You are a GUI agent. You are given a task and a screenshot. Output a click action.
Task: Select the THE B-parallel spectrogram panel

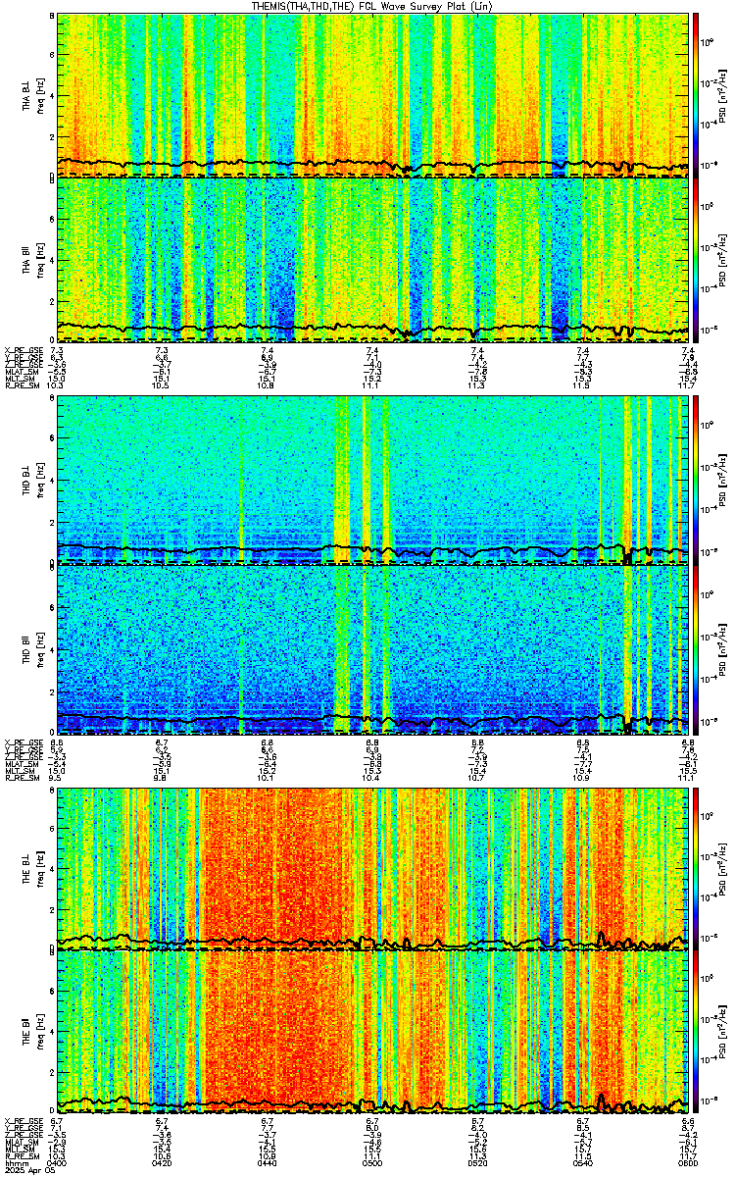(372, 1033)
